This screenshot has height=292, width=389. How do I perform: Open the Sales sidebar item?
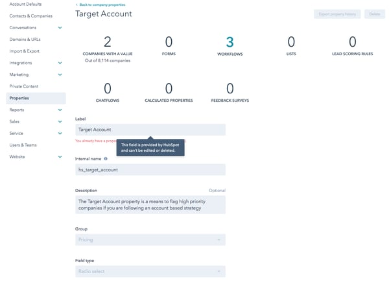coord(14,121)
